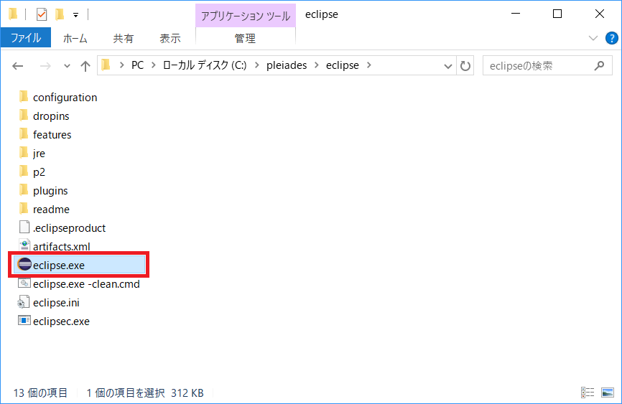The height and width of the screenshot is (404, 622).
Task: Click eclipse breadcrumb segment
Action: pos(343,65)
